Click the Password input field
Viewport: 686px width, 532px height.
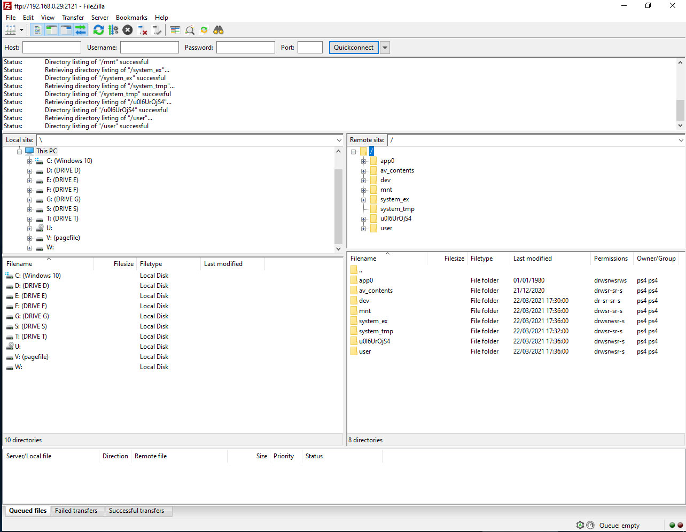(246, 48)
